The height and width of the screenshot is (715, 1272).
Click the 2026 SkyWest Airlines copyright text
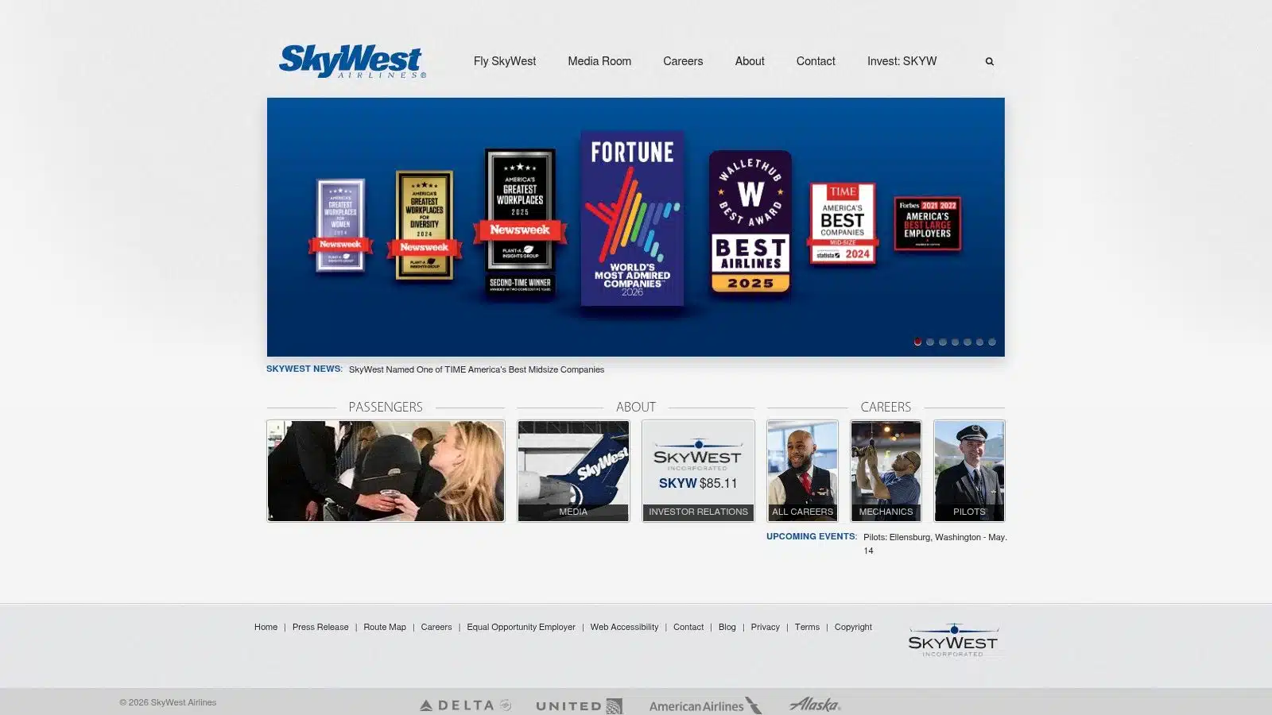click(x=168, y=702)
